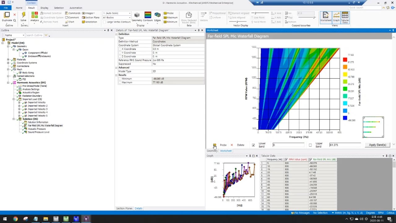This screenshot has width=396, height=223.
Task: Insert an Annotation
Action: pos(89,22)
